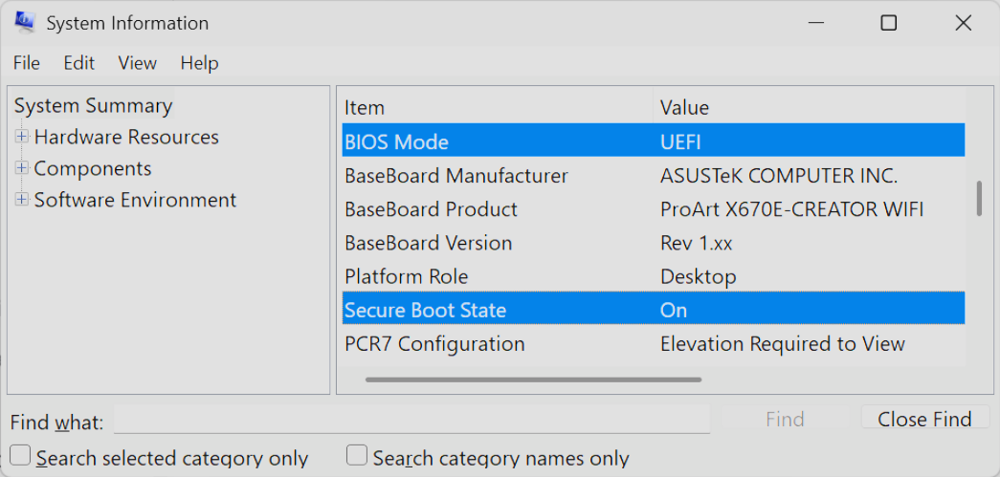This screenshot has height=477, width=1000.
Task: Open the File menu
Action: click(26, 63)
